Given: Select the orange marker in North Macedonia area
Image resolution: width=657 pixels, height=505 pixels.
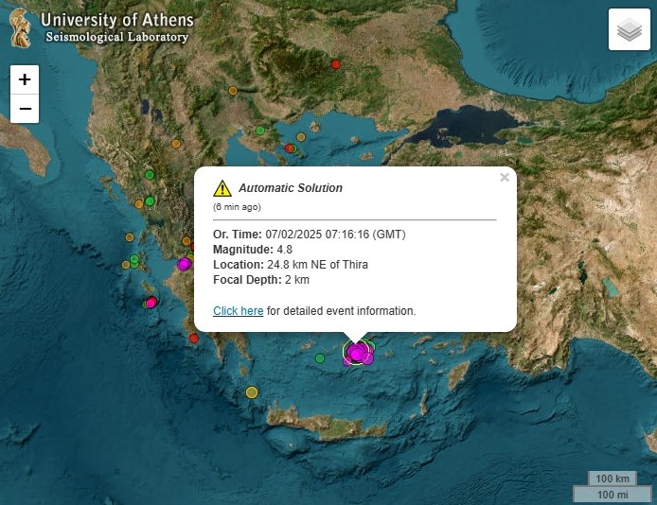Looking at the screenshot, I should pos(233,91).
